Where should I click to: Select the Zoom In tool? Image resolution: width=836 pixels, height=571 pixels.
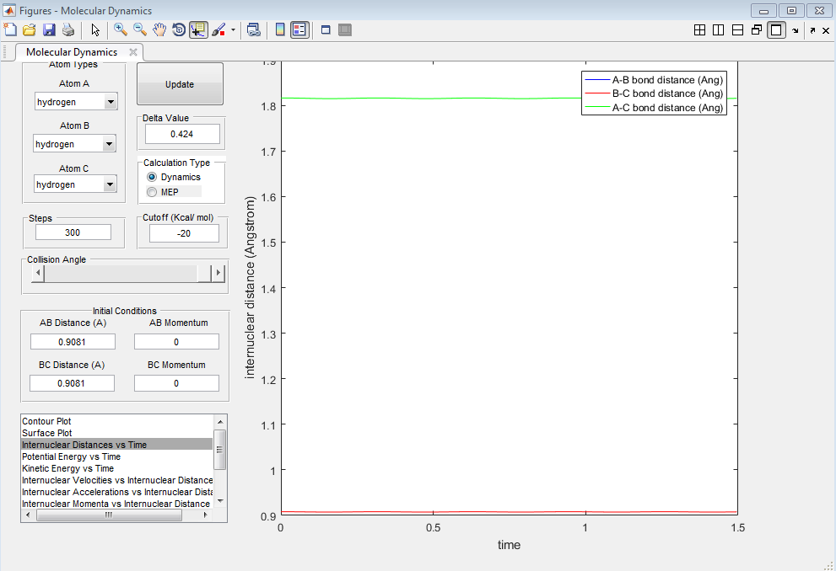point(121,29)
